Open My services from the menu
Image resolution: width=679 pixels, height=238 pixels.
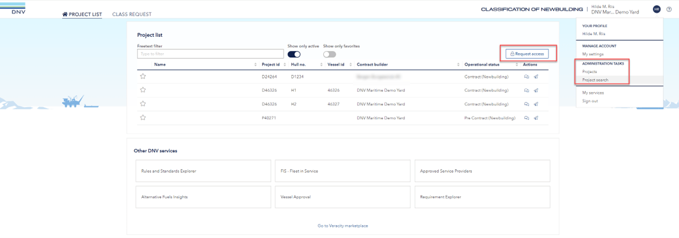pyautogui.click(x=593, y=93)
